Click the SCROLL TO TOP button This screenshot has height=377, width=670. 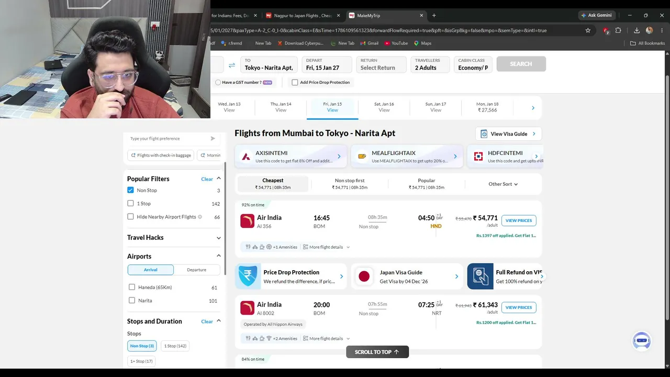click(377, 352)
